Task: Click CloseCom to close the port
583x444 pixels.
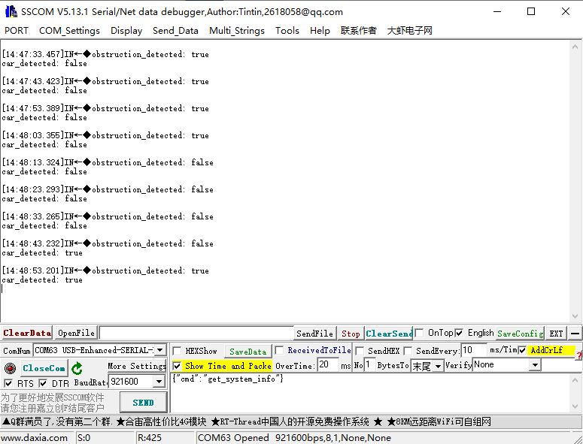Action: click(x=44, y=368)
